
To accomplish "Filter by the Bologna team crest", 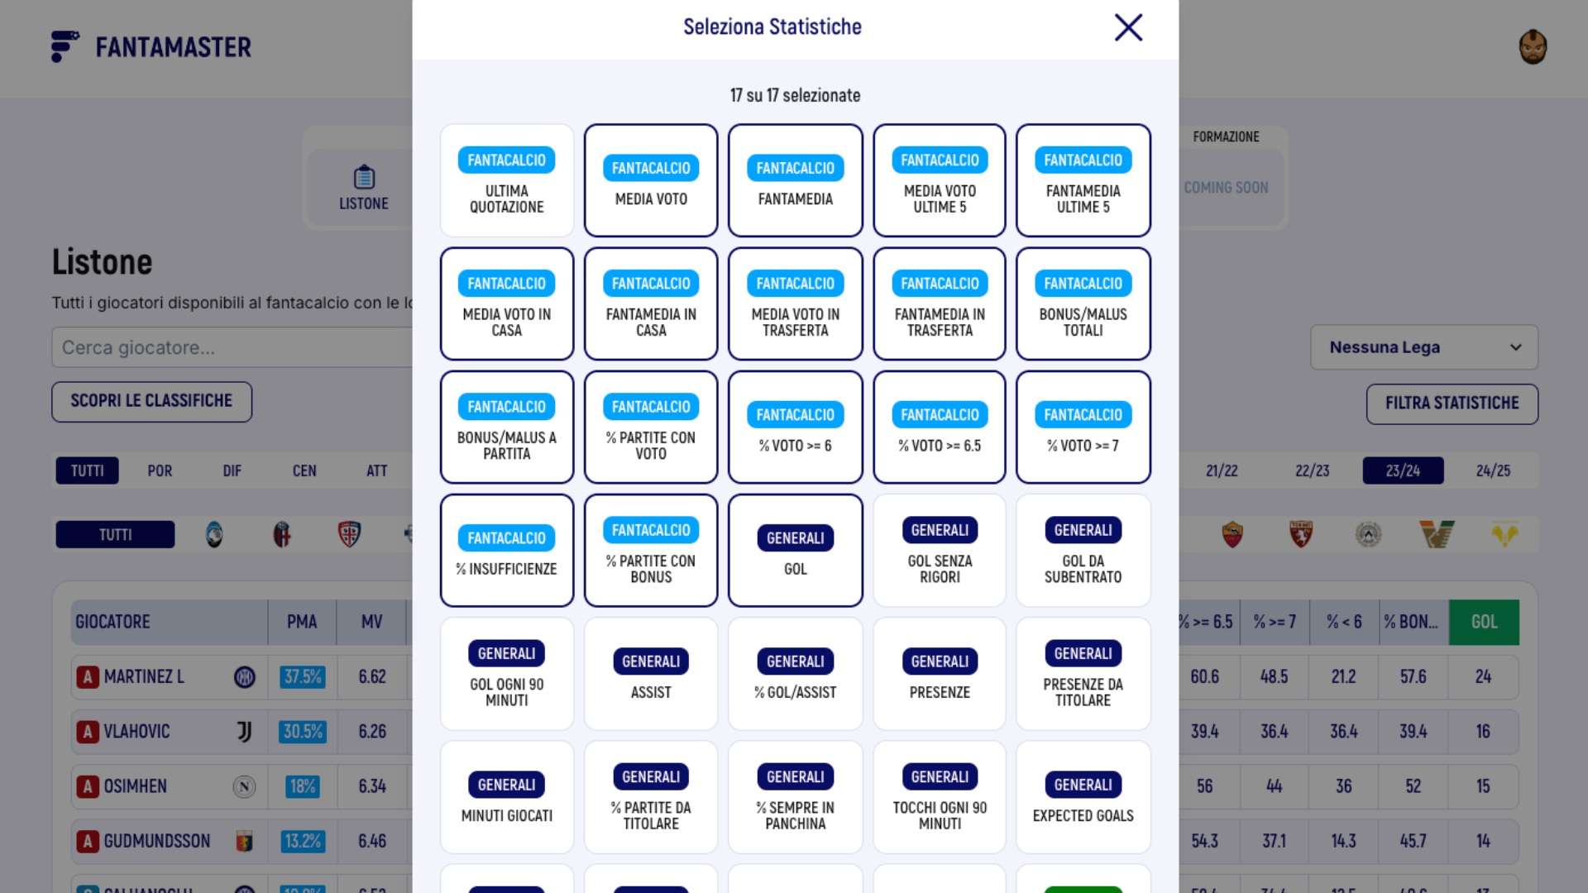I will point(282,535).
